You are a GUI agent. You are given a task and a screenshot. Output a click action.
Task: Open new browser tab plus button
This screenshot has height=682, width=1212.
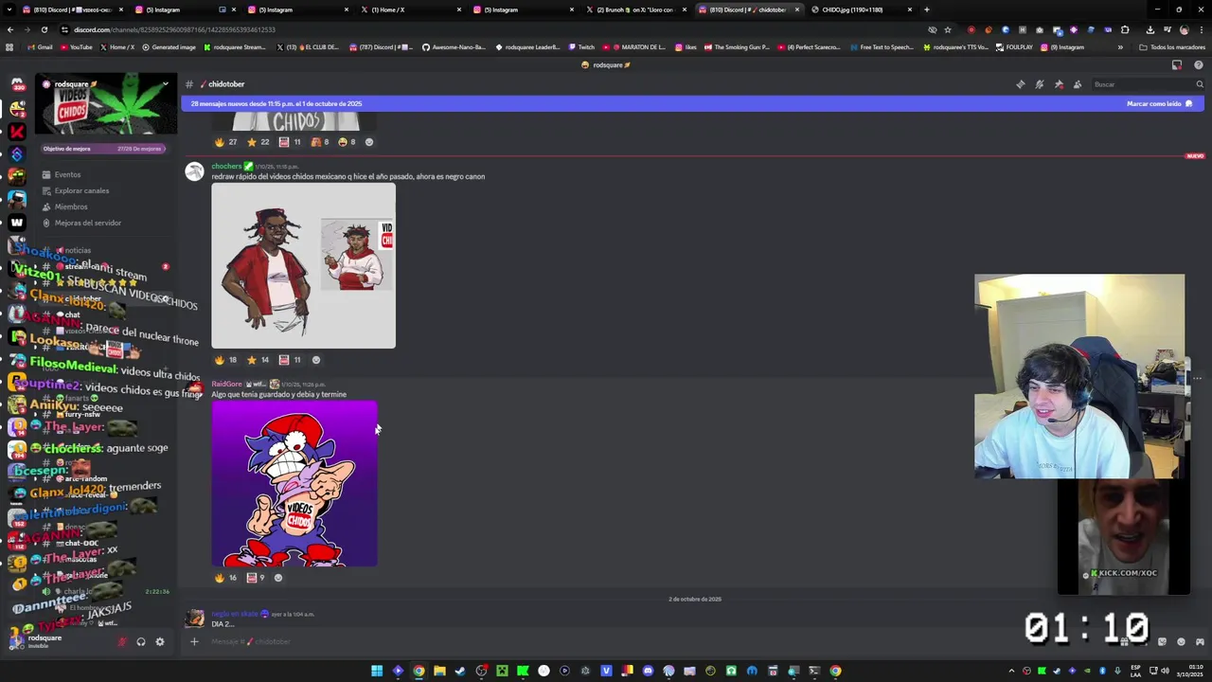point(927,9)
